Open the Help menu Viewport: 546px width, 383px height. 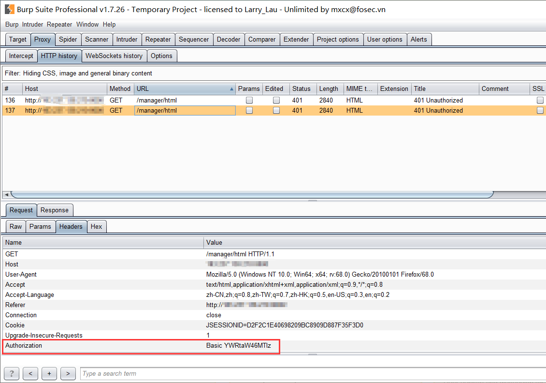coord(109,24)
